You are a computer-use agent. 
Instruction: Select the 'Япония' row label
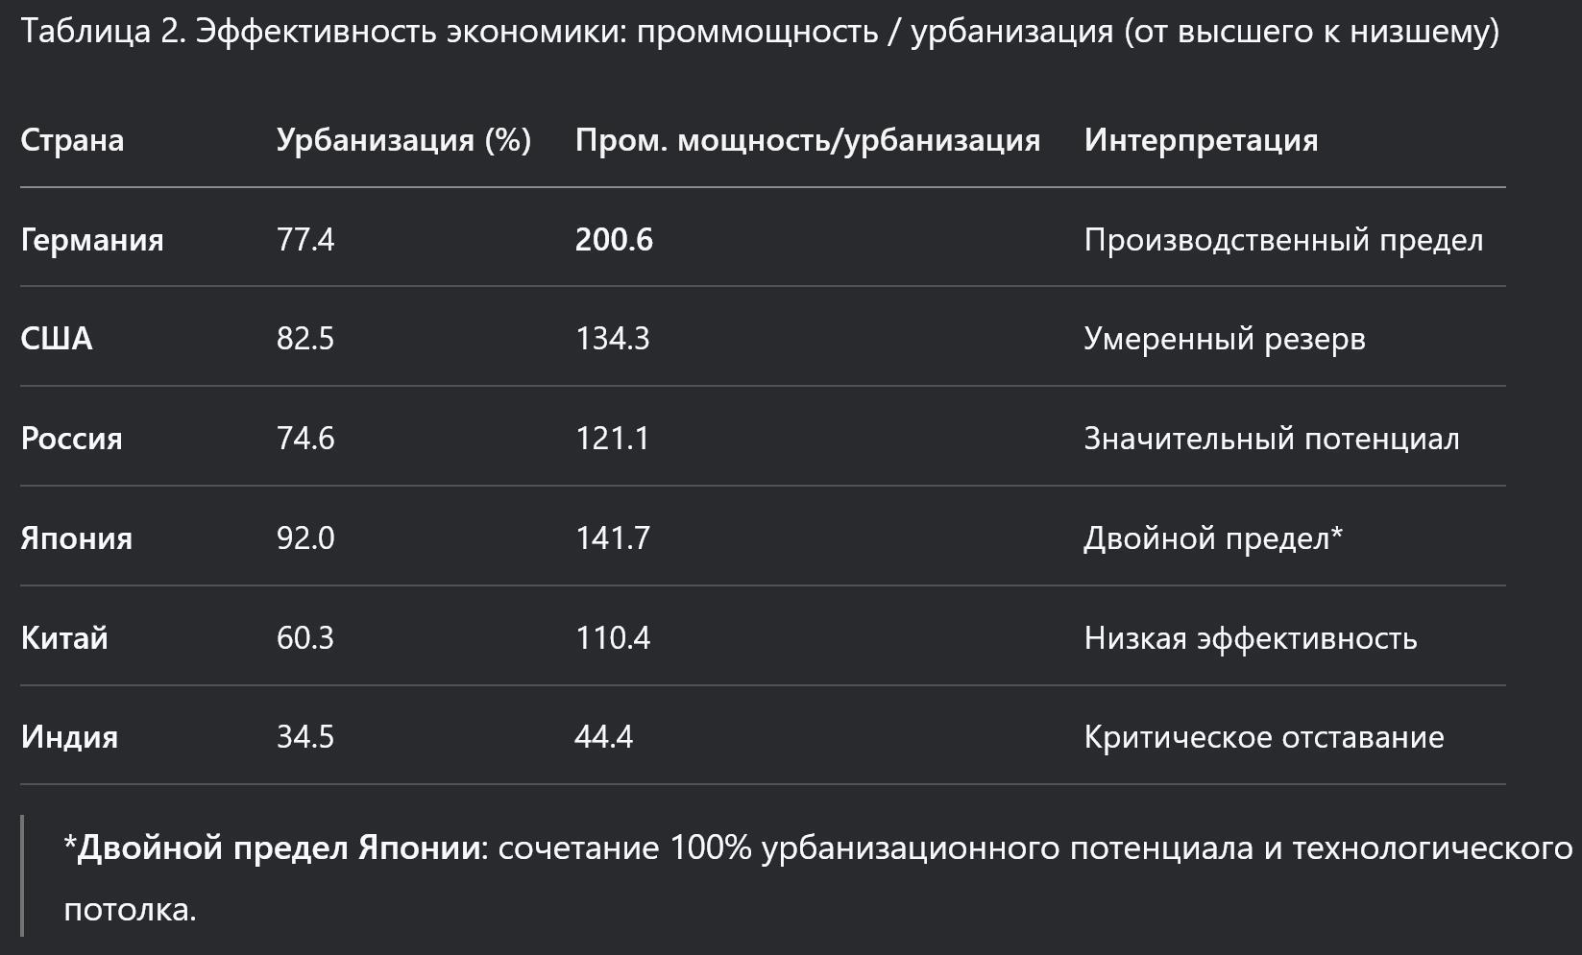click(x=77, y=538)
